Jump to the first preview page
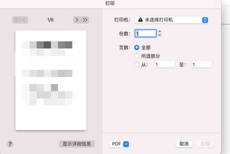The width and height of the screenshot is (230, 154). (16, 20)
